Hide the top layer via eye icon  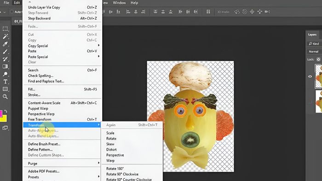310,76
